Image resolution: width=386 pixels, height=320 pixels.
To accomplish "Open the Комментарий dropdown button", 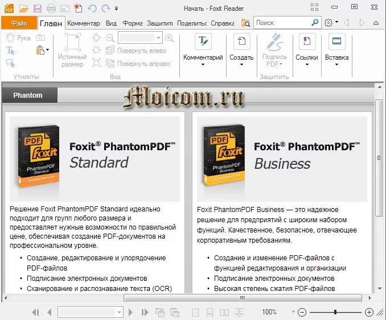I will [203, 50].
